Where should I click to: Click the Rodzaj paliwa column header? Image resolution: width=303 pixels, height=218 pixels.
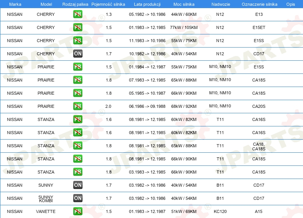(75, 4)
